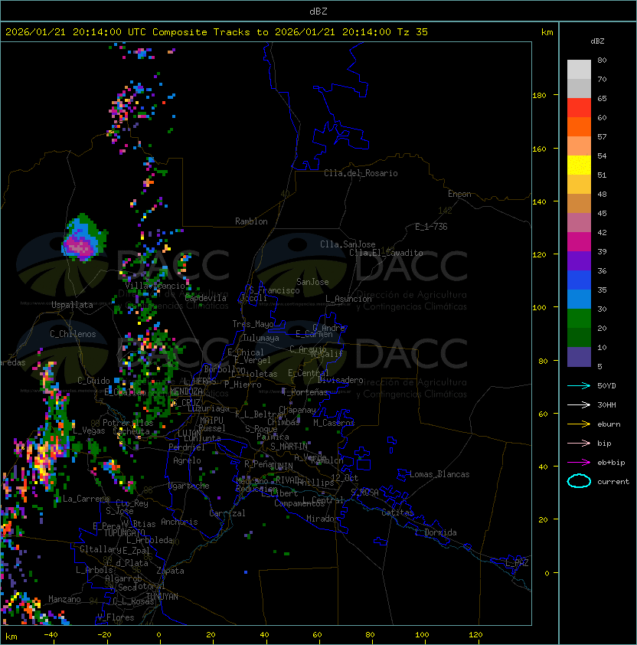Click the 'dBZ' title at window top
The width and height of the screenshot is (637, 645).
(318, 11)
